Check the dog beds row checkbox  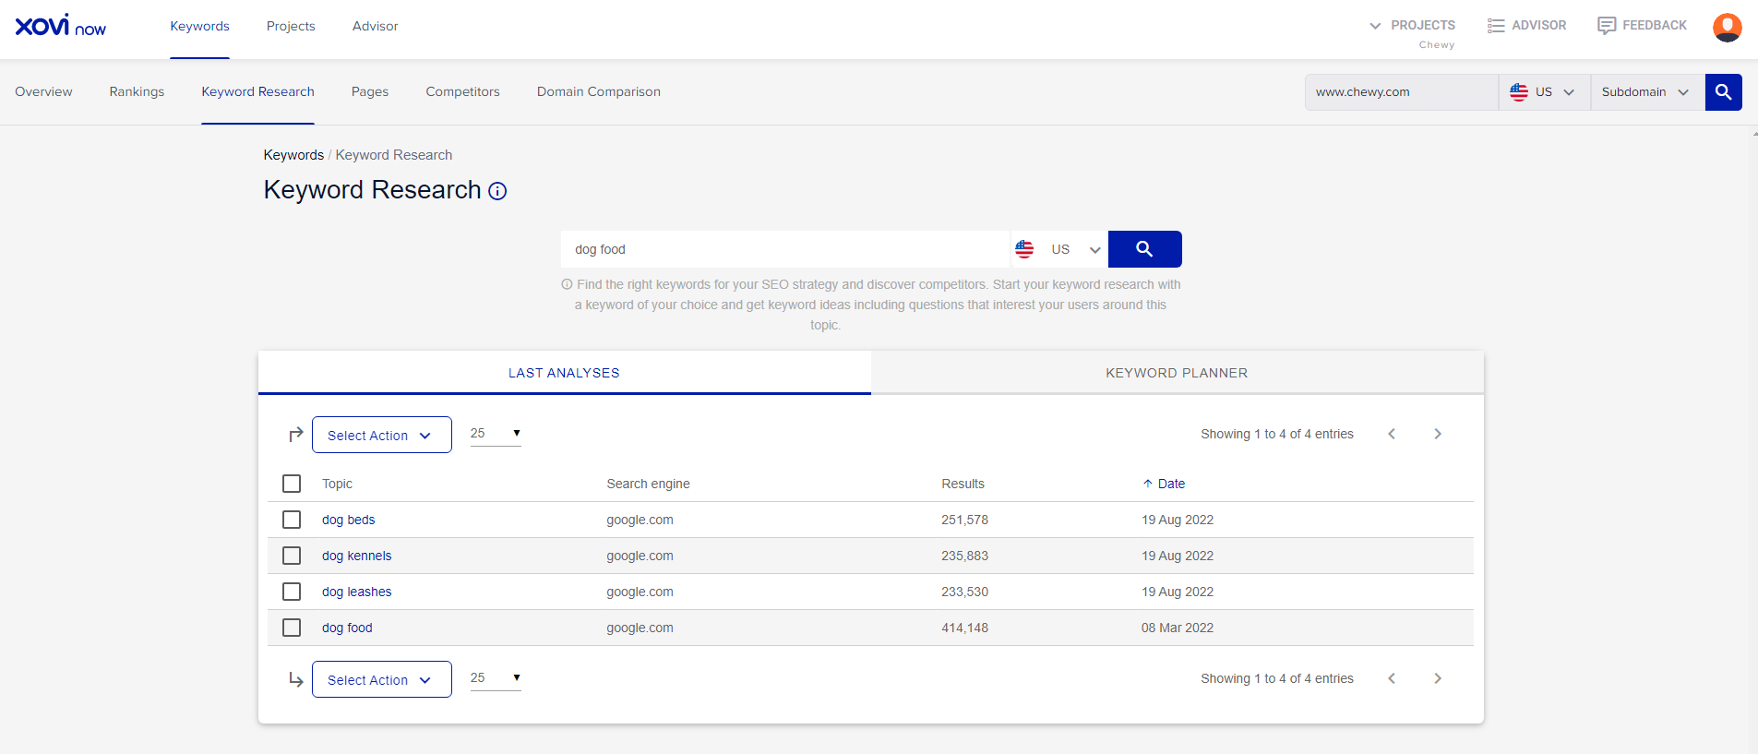pos(292,520)
